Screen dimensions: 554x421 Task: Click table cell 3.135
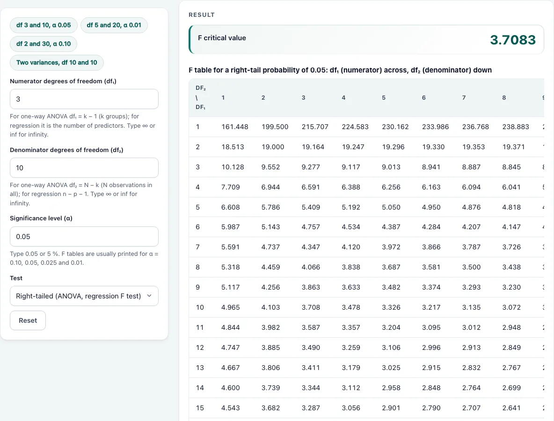[471, 307]
